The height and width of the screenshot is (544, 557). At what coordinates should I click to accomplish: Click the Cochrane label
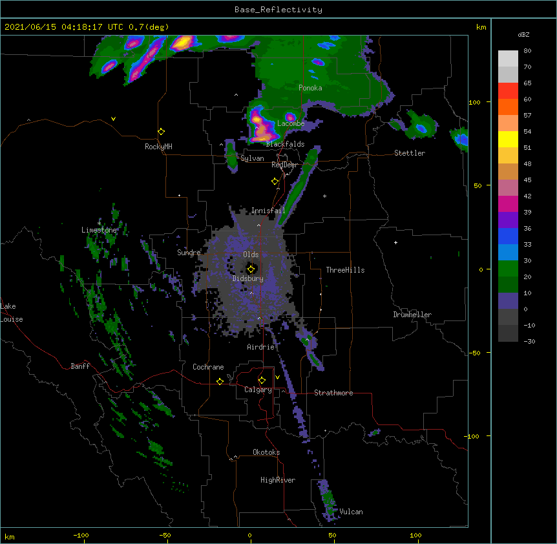tap(208, 367)
